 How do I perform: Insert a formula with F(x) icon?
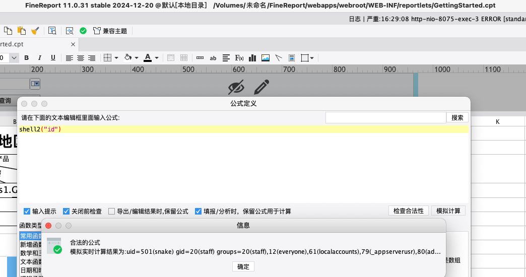pos(239,58)
